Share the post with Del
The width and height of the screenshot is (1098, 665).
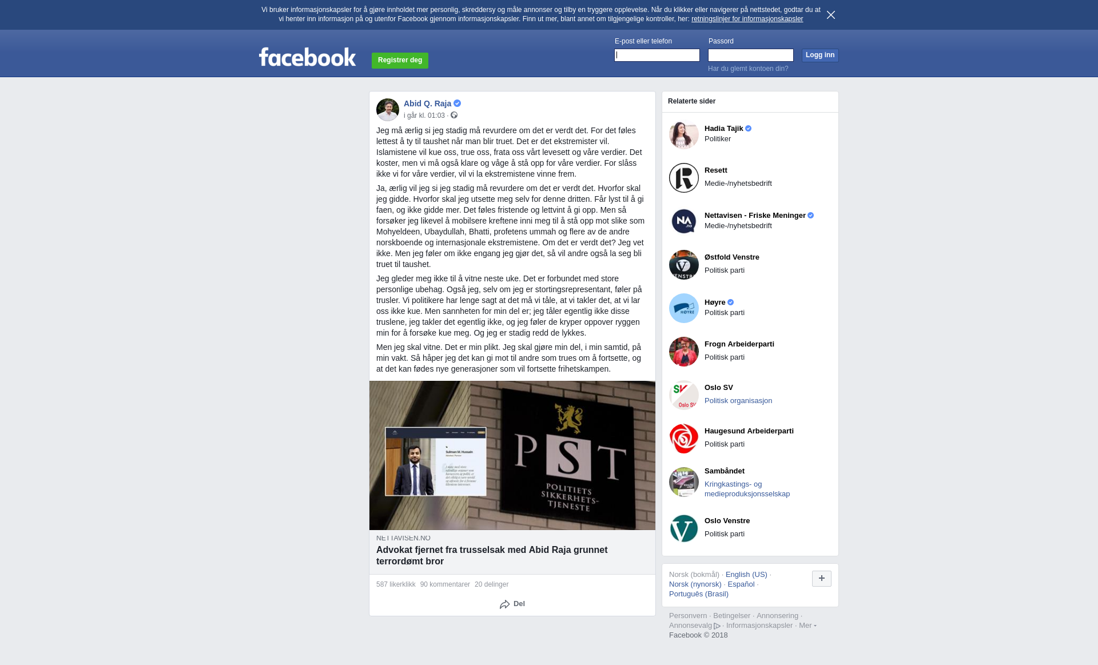512,604
